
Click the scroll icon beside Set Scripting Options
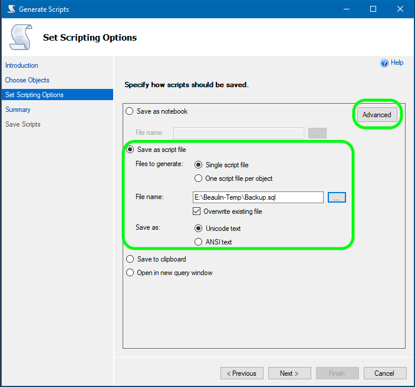coord(21,37)
